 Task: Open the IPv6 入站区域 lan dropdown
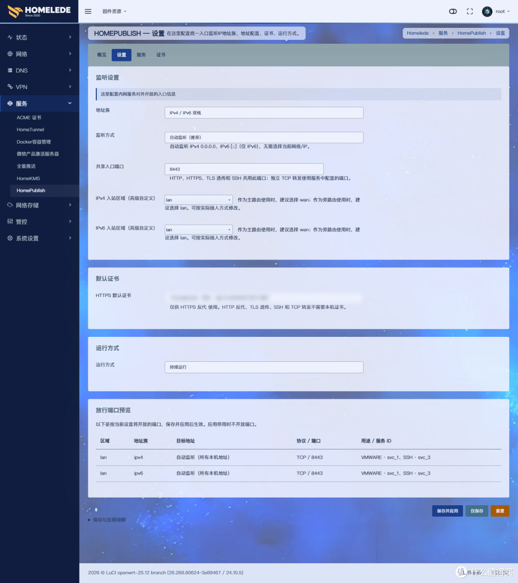pyautogui.click(x=199, y=230)
